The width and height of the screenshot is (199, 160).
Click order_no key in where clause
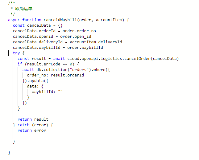[36, 75]
